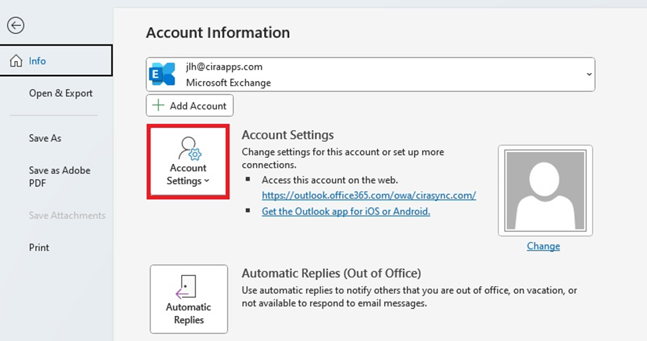This screenshot has height=341, width=647.
Task: Click the green plus icon on Add Account
Action: point(158,105)
